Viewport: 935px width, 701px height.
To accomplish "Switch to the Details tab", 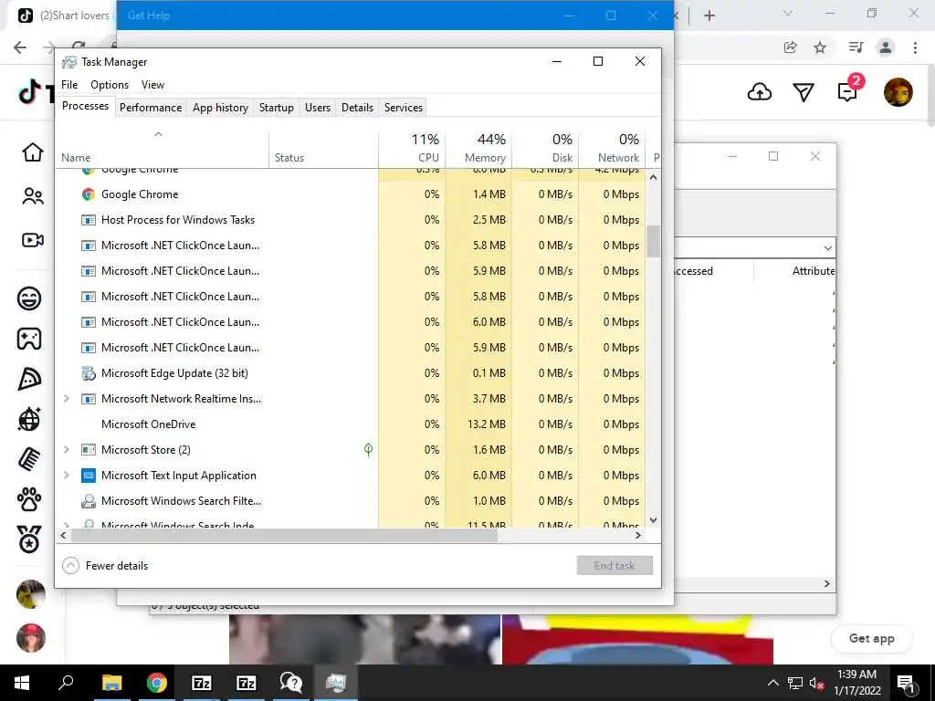I will tap(357, 108).
